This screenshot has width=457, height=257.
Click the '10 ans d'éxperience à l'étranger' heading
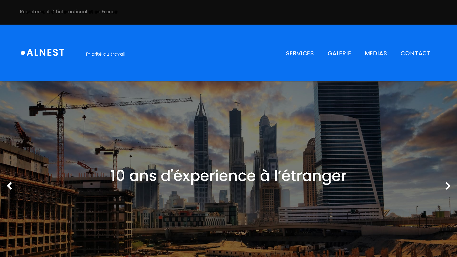[x=228, y=176]
